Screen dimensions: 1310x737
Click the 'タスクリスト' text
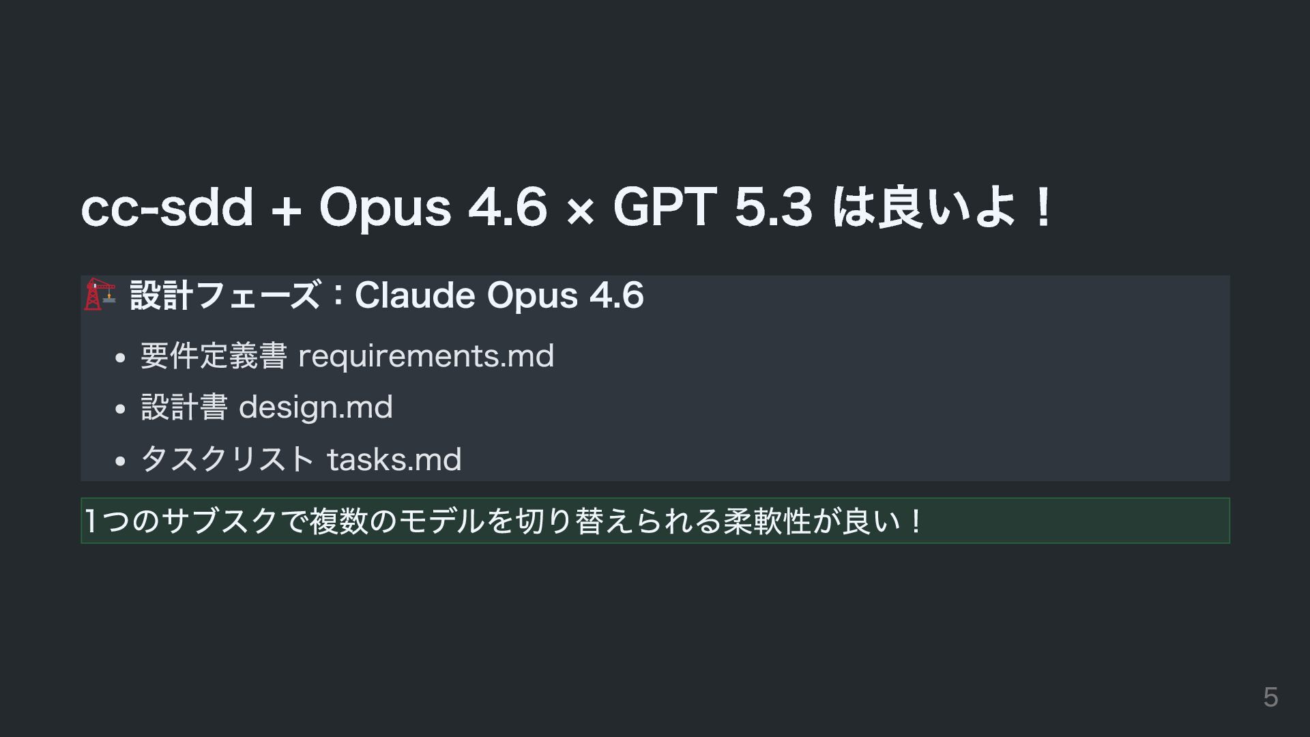click(x=227, y=459)
